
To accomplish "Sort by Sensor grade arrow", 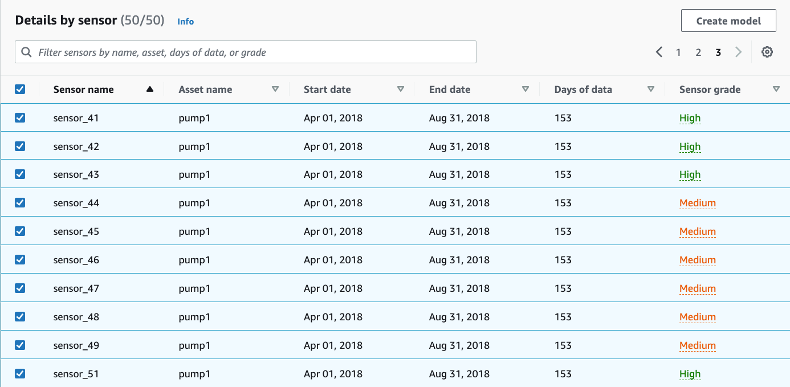I will pyautogui.click(x=776, y=89).
